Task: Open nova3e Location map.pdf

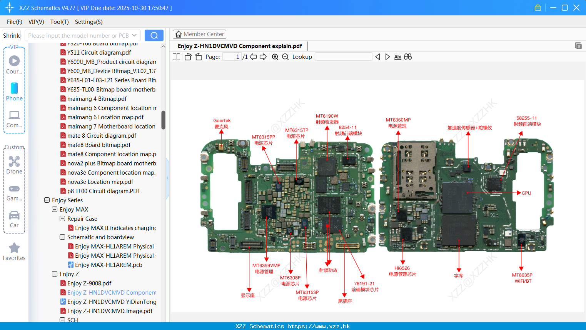Action: point(100,182)
